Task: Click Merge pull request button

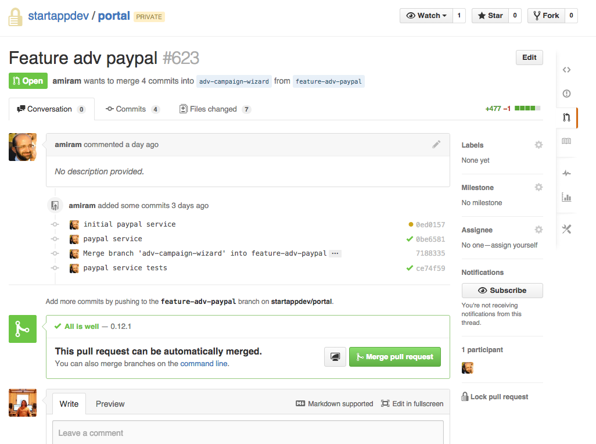Action: tap(395, 357)
